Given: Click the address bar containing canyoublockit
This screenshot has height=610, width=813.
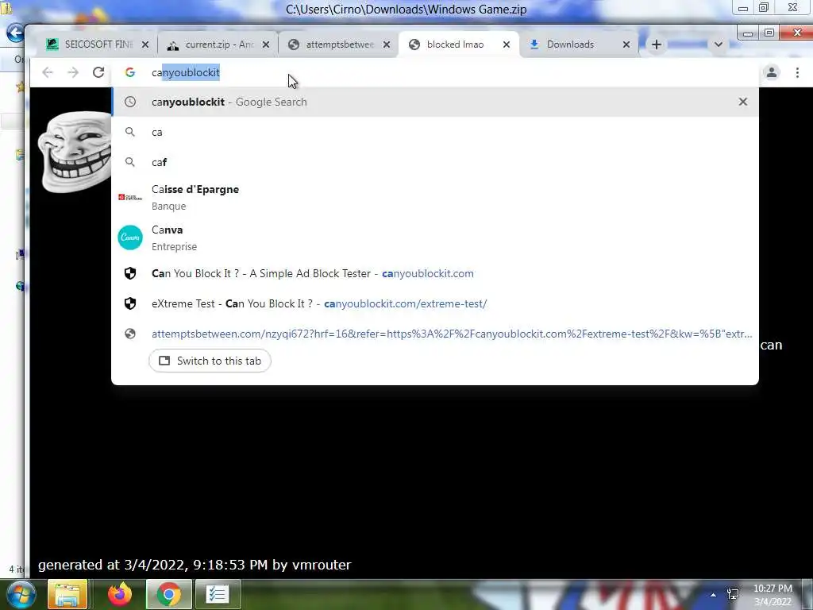Looking at the screenshot, I should point(436,72).
